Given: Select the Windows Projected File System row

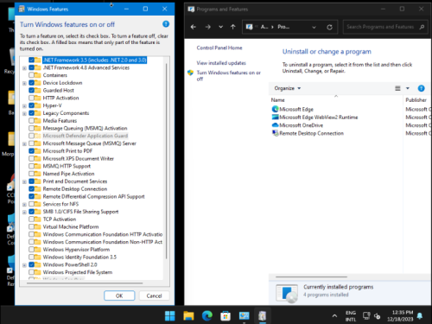Looking at the screenshot, I should [78, 272].
